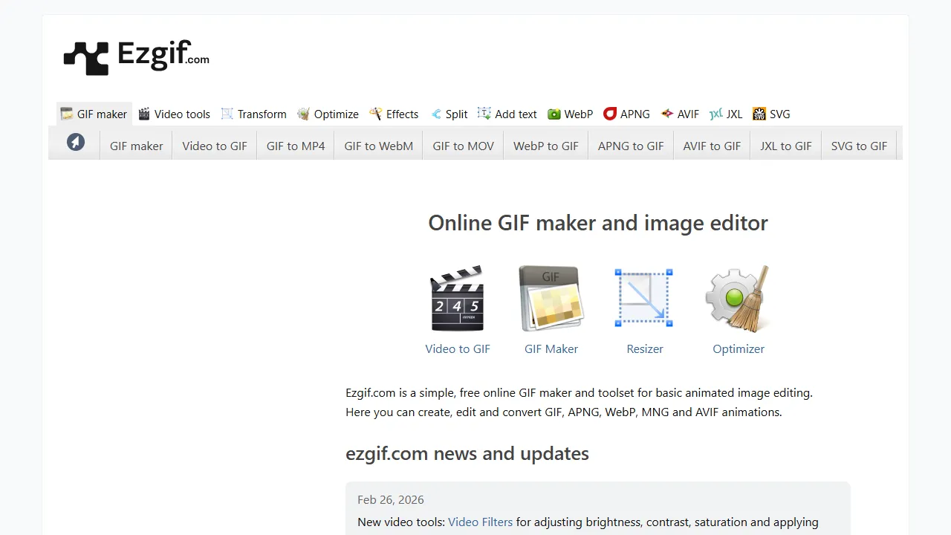Viewport: 951px width, 535px height.
Task: Select the Resizer crop-arrow icon
Action: tap(643, 297)
